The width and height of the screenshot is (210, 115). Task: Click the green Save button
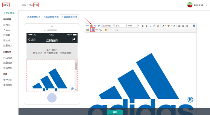coord(115,112)
